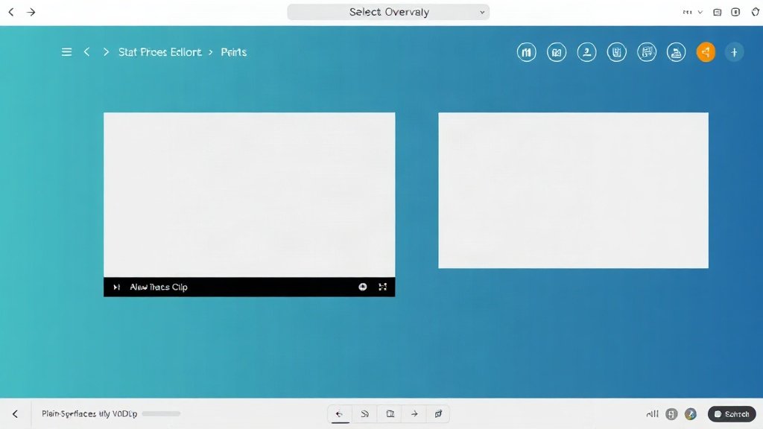This screenshot has height=429, width=763.
Task: Open the Peirts breadcrumb item
Action: click(233, 52)
